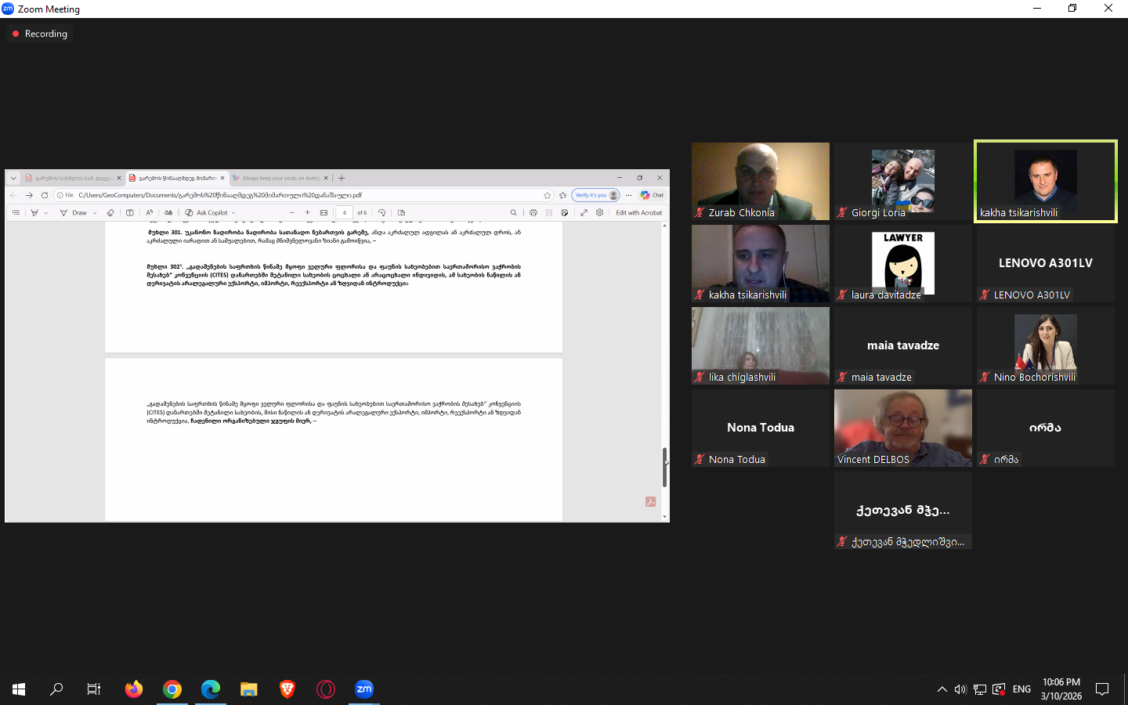Open the table of contents icon
The height and width of the screenshot is (705, 1128).
click(x=16, y=212)
